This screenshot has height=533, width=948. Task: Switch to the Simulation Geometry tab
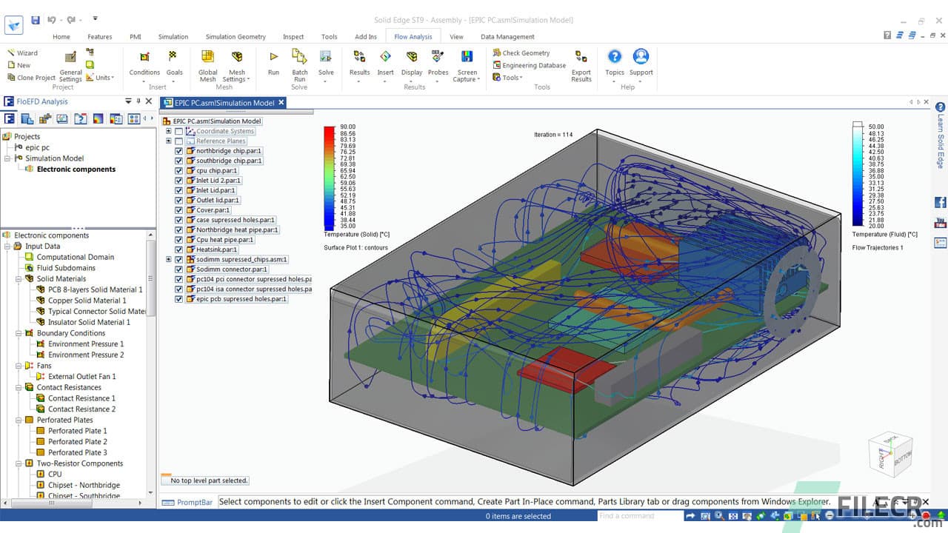(236, 36)
